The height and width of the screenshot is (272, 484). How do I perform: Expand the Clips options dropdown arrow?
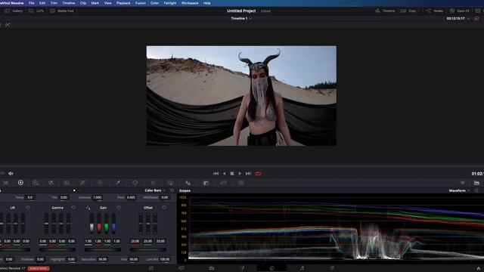pyautogui.click(x=420, y=11)
